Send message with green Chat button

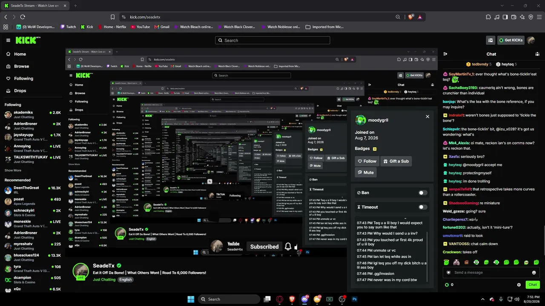533,285
